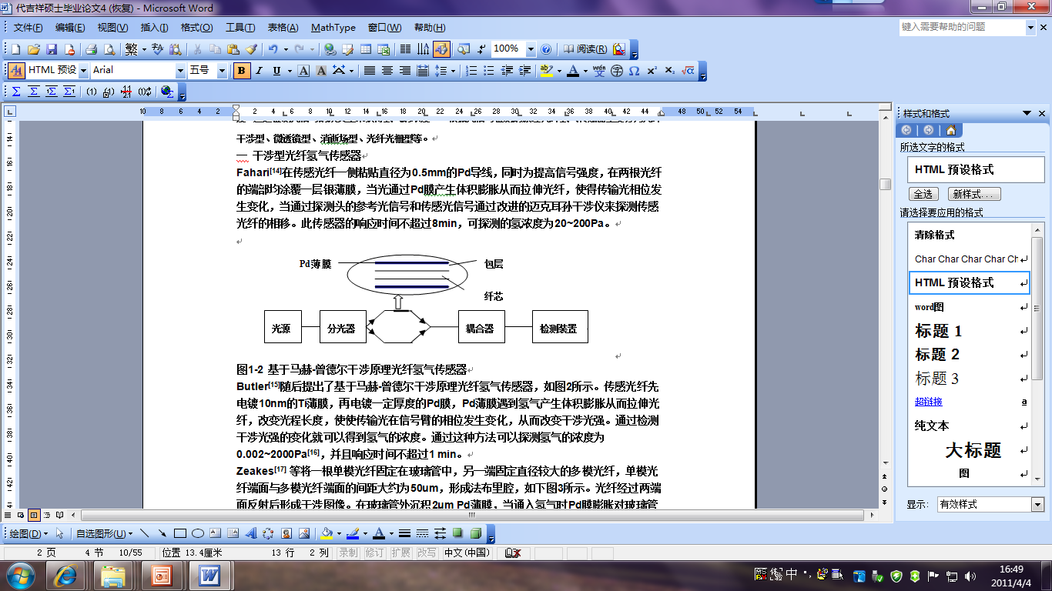The height and width of the screenshot is (591, 1052).
Task: Click the Insert WordArt icon
Action: pyautogui.click(x=250, y=533)
